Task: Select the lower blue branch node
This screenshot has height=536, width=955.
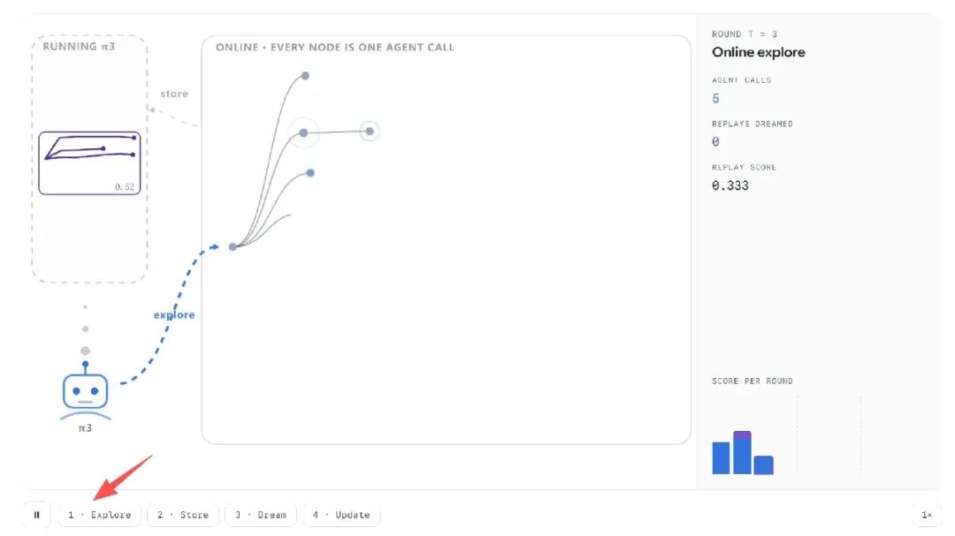Action: (x=310, y=173)
